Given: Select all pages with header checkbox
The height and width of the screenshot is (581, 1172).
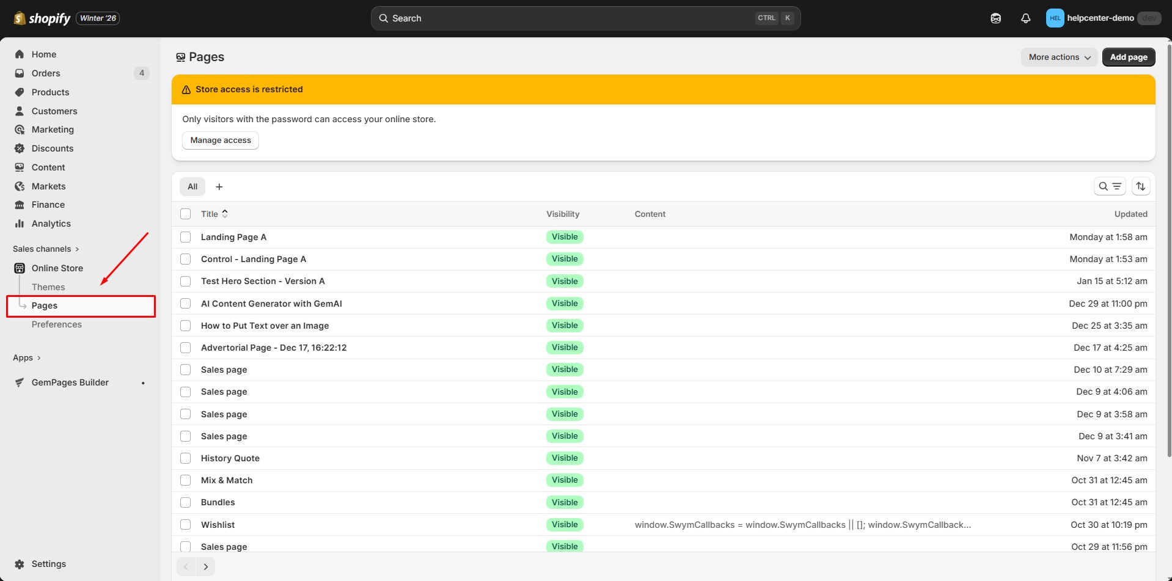Looking at the screenshot, I should click(x=186, y=214).
